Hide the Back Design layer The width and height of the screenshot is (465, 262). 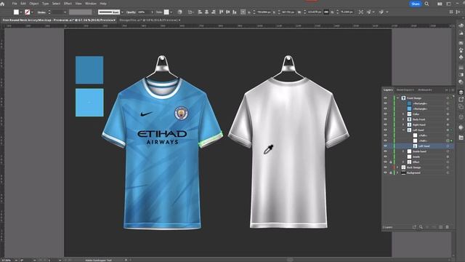pyautogui.click(x=385, y=167)
